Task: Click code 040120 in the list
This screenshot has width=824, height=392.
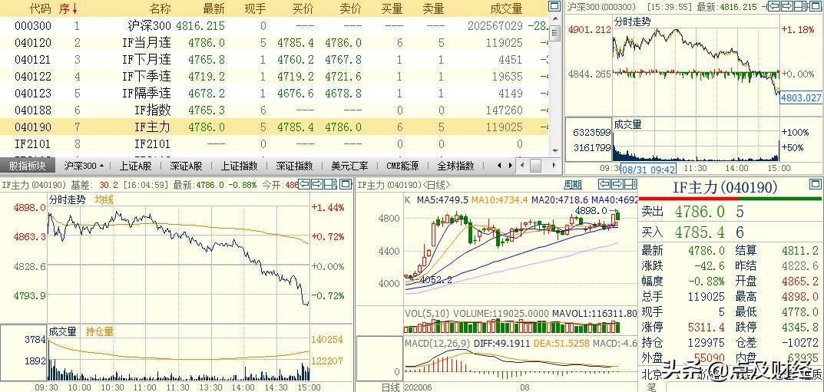Action: (33, 42)
